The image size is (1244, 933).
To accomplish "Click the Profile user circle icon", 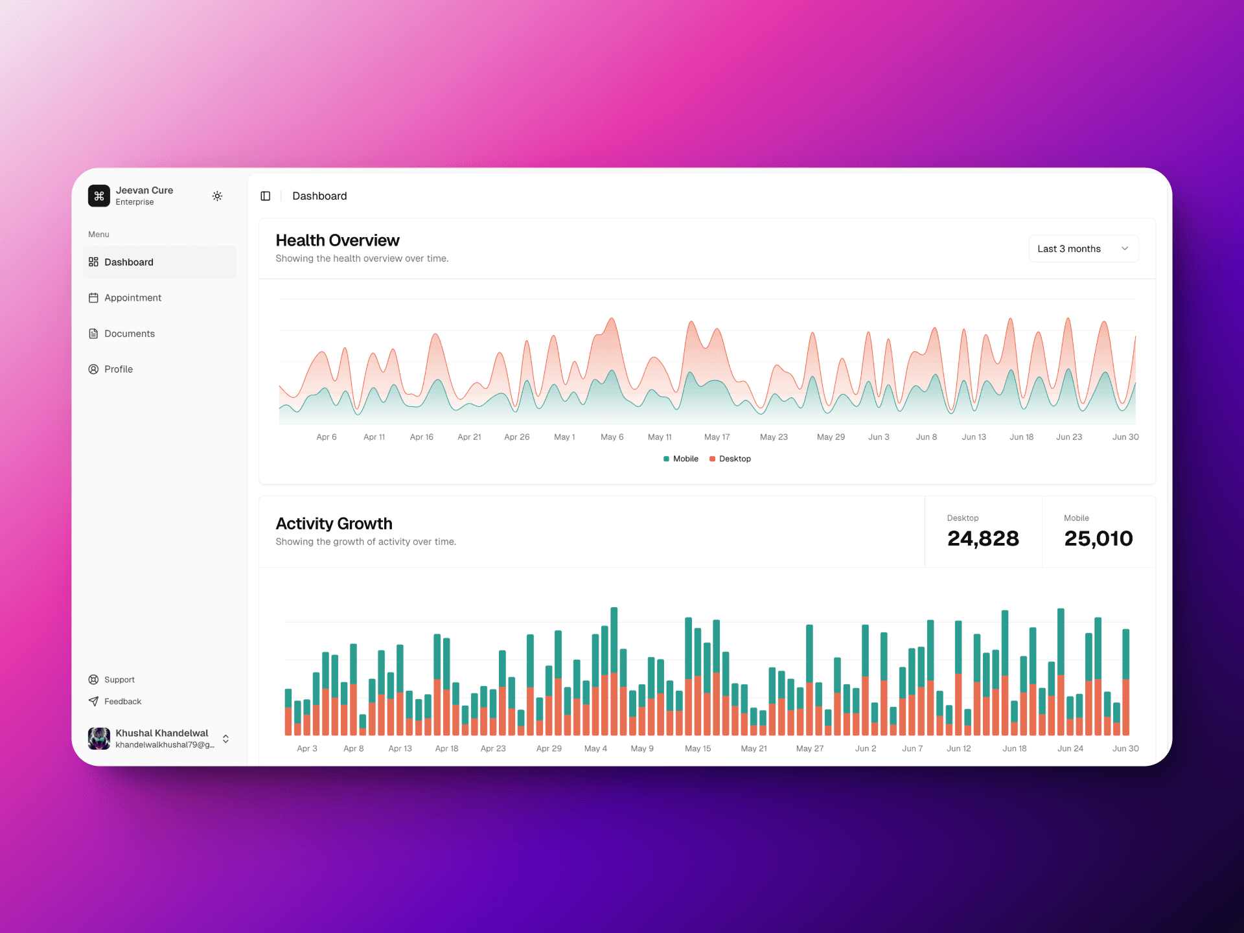I will tap(93, 369).
